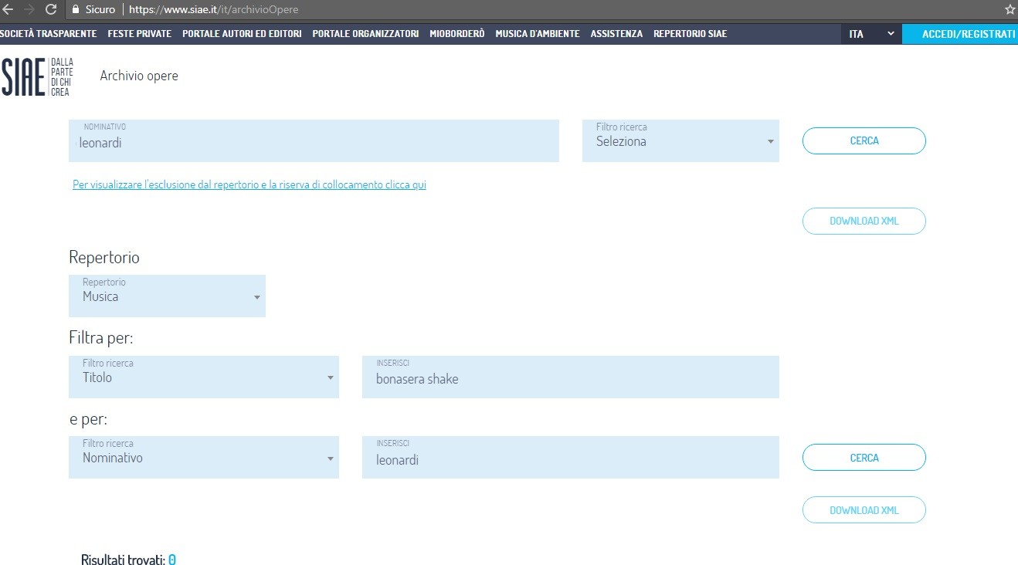Click lower Inserisci field with leonardi
Screen dimensions: 1018x565
click(x=571, y=458)
